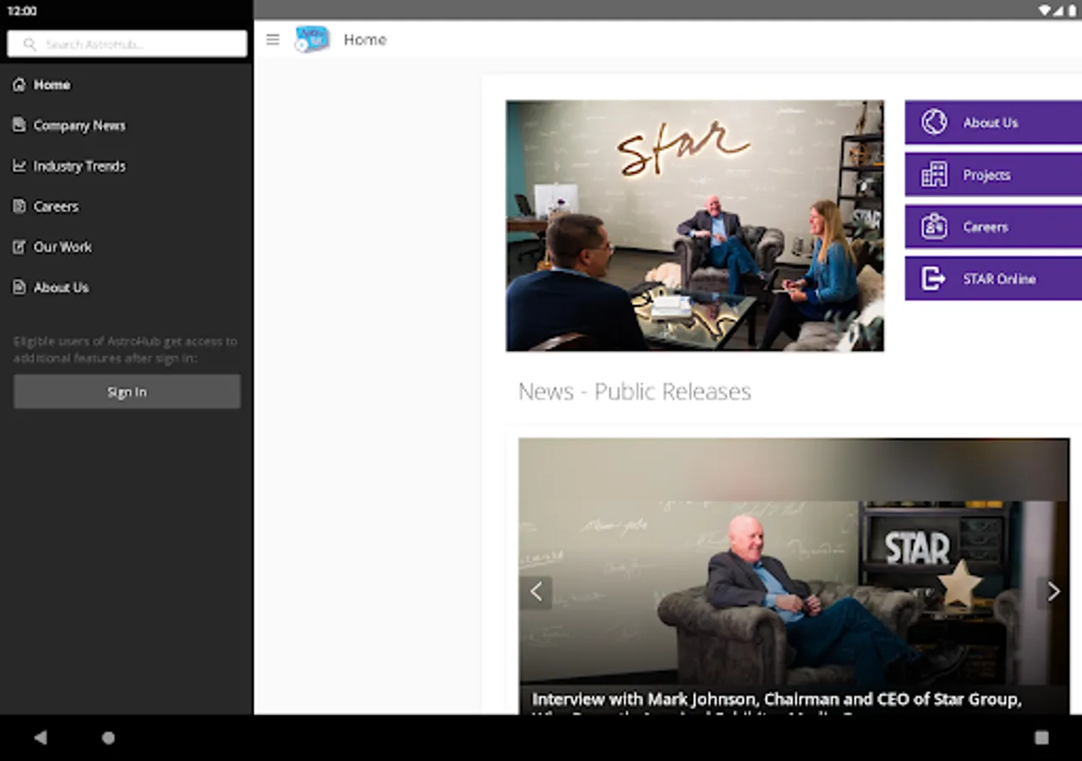Click the Search AstroHub input field
The width and height of the screenshot is (1082, 761).
click(127, 44)
